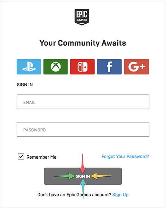Viewport: 166px width, 208px height.
Task: Click the teal upward arrow
Action: tap(83, 188)
